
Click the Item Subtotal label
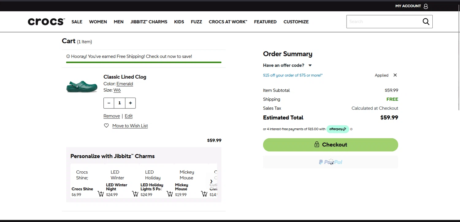pos(276,90)
